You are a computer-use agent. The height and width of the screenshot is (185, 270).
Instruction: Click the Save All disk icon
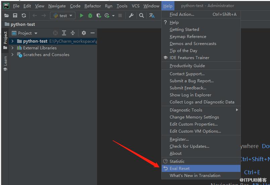15,16
